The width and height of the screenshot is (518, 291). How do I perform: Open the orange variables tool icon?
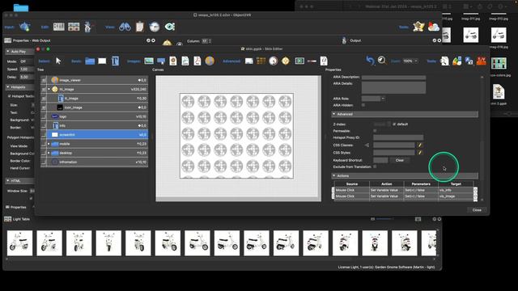[x=481, y=61]
